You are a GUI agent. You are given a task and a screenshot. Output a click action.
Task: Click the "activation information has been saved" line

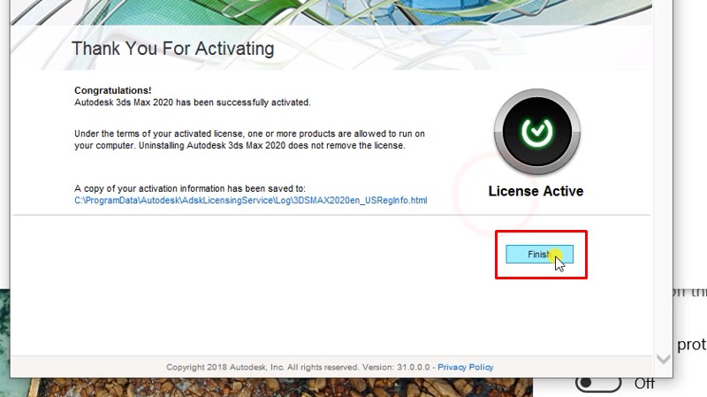pos(189,188)
